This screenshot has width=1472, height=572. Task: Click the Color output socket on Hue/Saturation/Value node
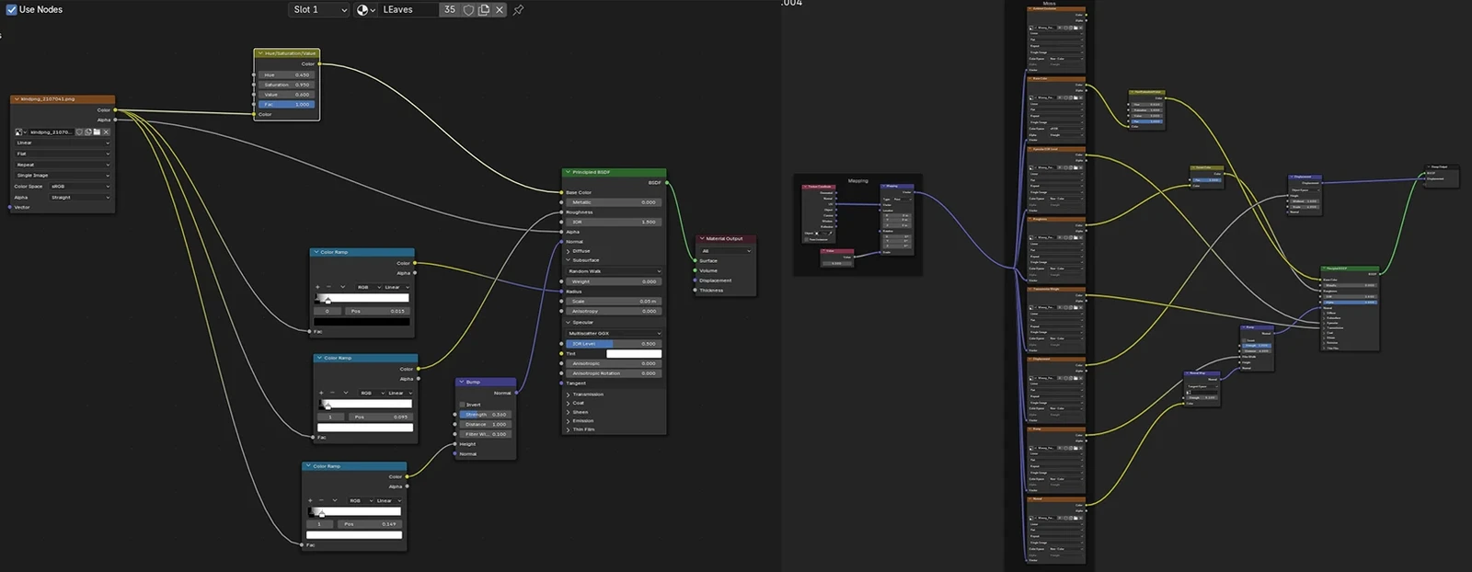(319, 63)
